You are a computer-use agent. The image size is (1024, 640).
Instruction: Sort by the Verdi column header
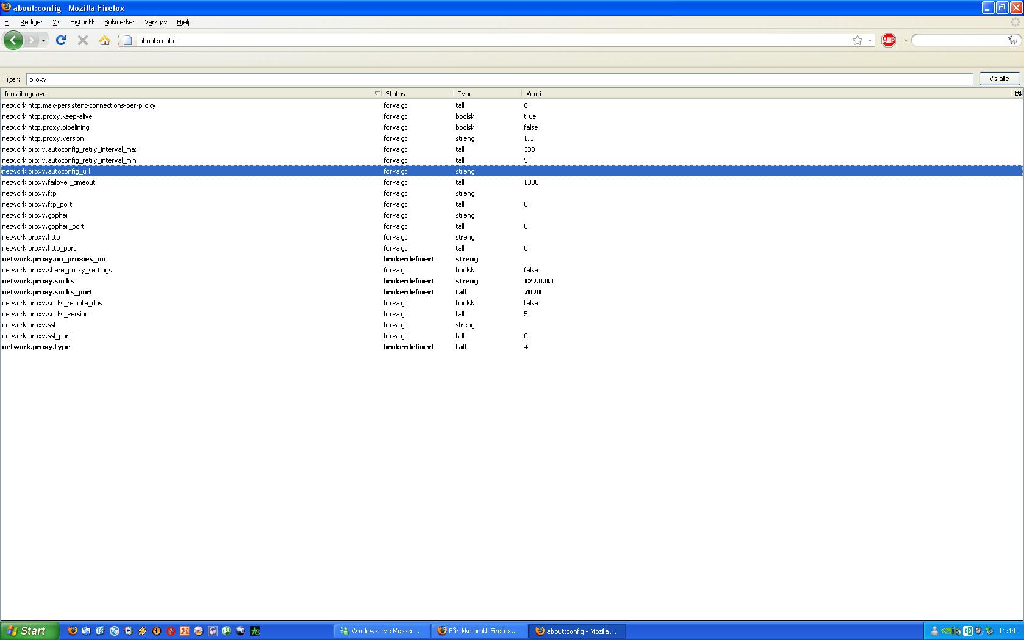coord(767,93)
